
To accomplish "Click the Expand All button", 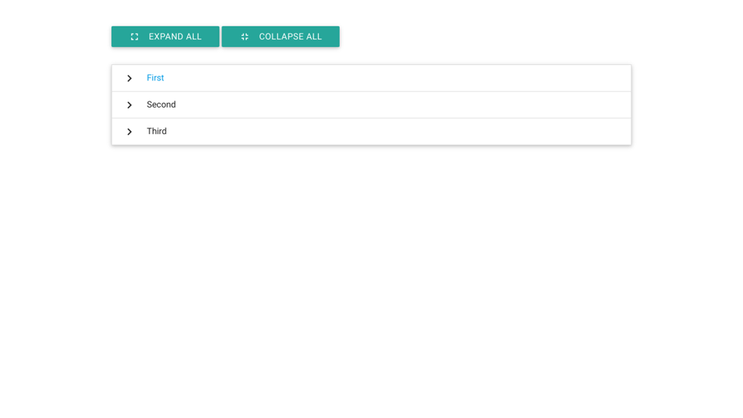I will [165, 36].
